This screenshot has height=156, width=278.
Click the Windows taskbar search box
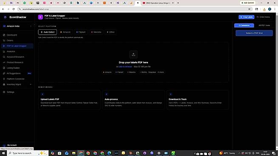28,153
